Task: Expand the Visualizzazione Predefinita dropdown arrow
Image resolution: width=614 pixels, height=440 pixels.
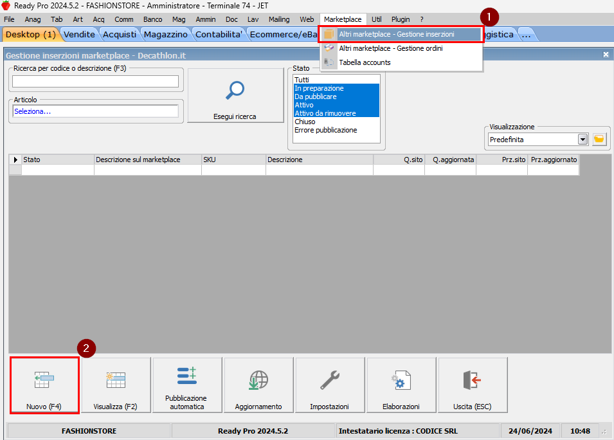Action: point(582,139)
